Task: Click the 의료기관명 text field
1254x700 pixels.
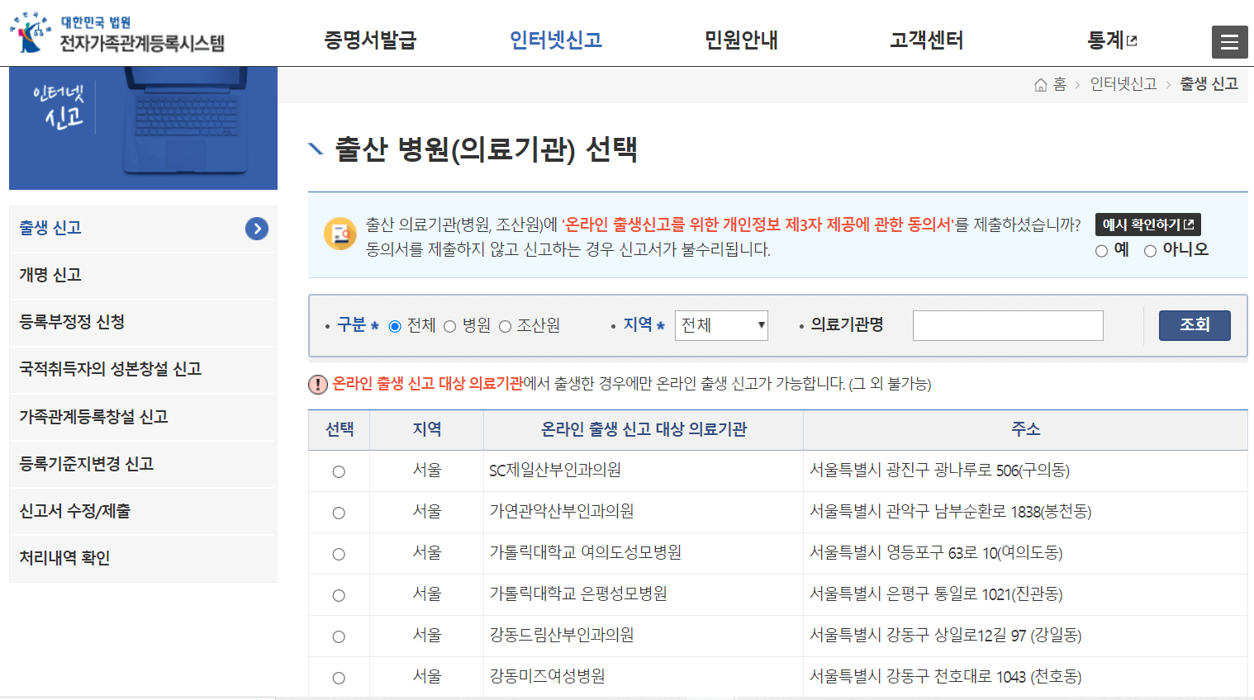Action: pos(1008,325)
